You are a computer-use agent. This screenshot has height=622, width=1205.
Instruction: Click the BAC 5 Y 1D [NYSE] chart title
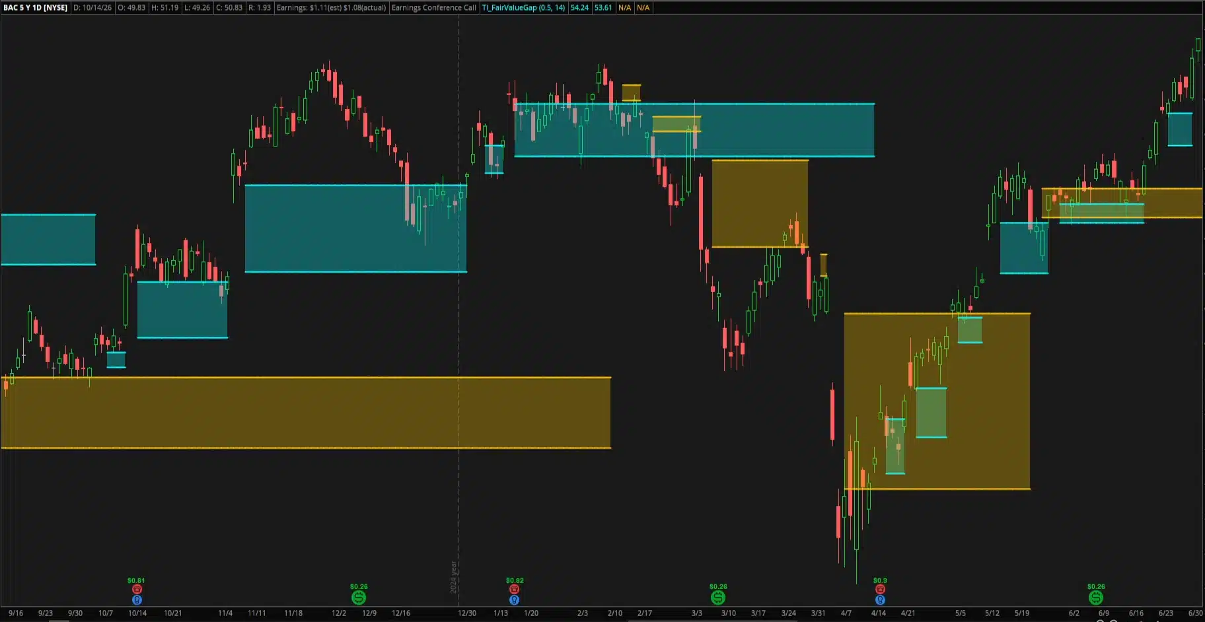click(35, 8)
